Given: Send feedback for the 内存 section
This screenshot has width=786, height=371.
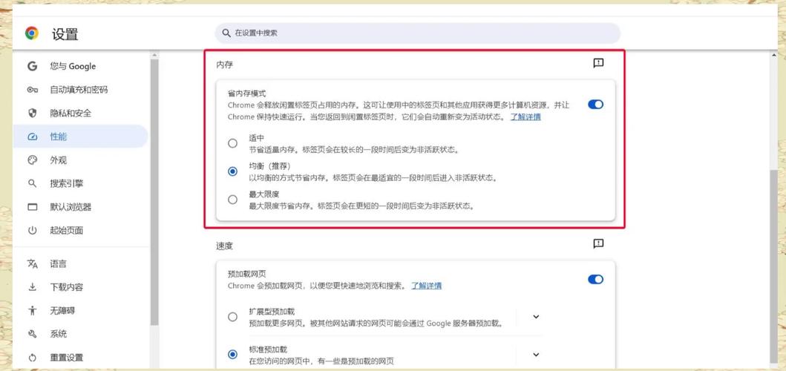Looking at the screenshot, I should (x=598, y=63).
